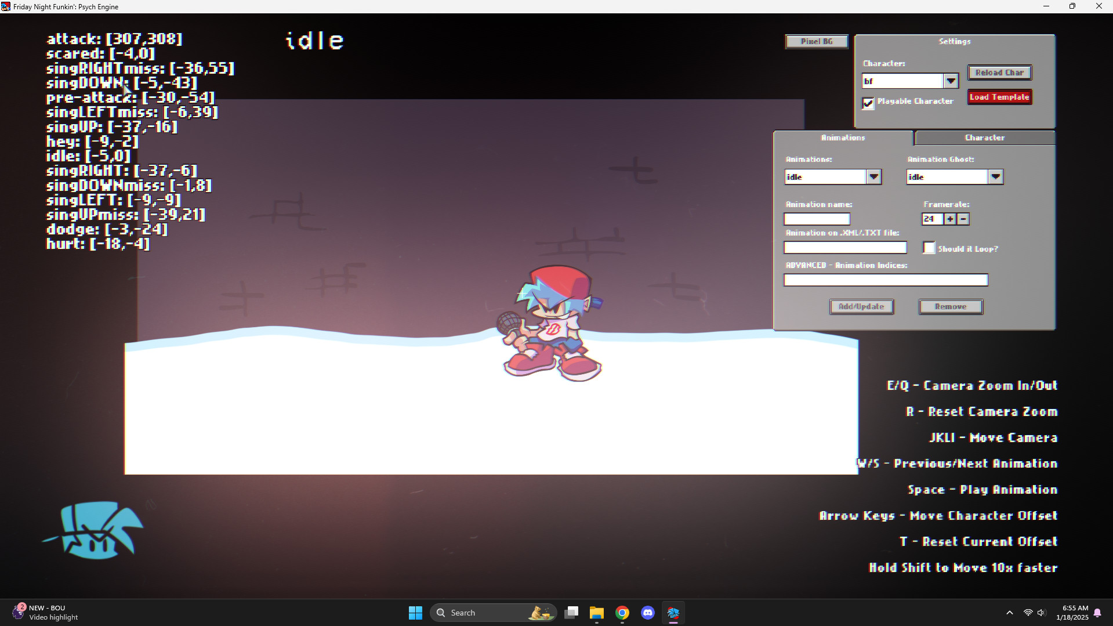This screenshot has height=626, width=1113.
Task: Expand the Animation Ghost dropdown arrow
Action: (x=996, y=177)
